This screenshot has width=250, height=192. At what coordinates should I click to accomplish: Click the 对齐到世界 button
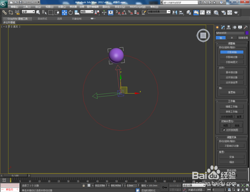pos(232,83)
